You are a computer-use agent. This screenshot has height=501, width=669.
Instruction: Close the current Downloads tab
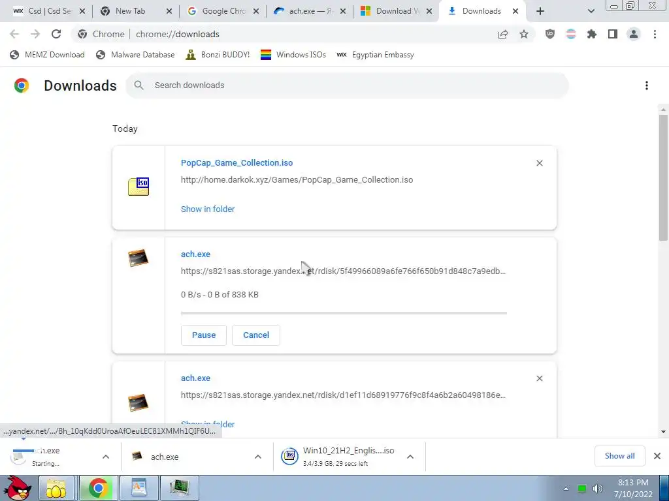coord(515,12)
